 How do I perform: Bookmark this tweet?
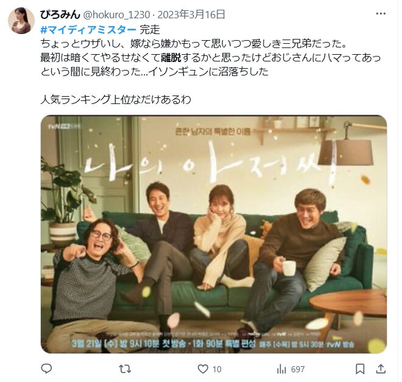point(360,369)
